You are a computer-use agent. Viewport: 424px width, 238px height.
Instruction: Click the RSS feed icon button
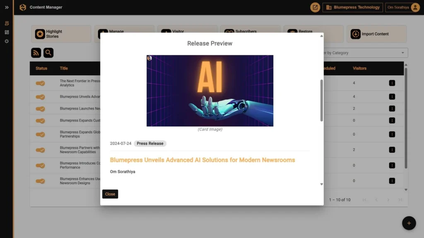point(36,53)
